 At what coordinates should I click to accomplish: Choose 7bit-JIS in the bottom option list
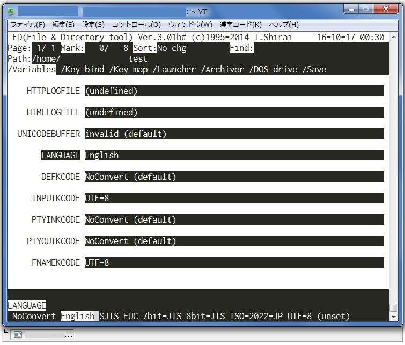click(x=162, y=317)
